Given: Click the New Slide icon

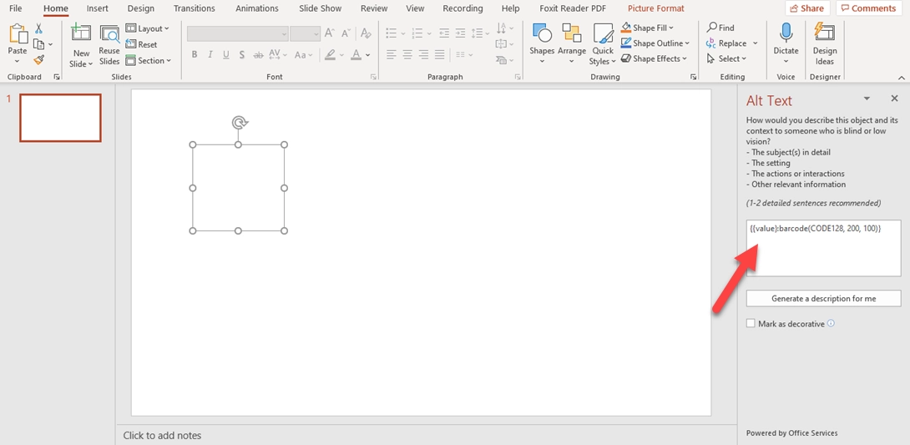Looking at the screenshot, I should (x=81, y=33).
